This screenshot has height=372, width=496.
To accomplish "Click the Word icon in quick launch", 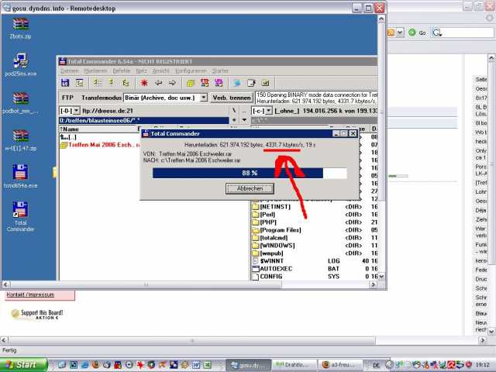I will point(196,365).
